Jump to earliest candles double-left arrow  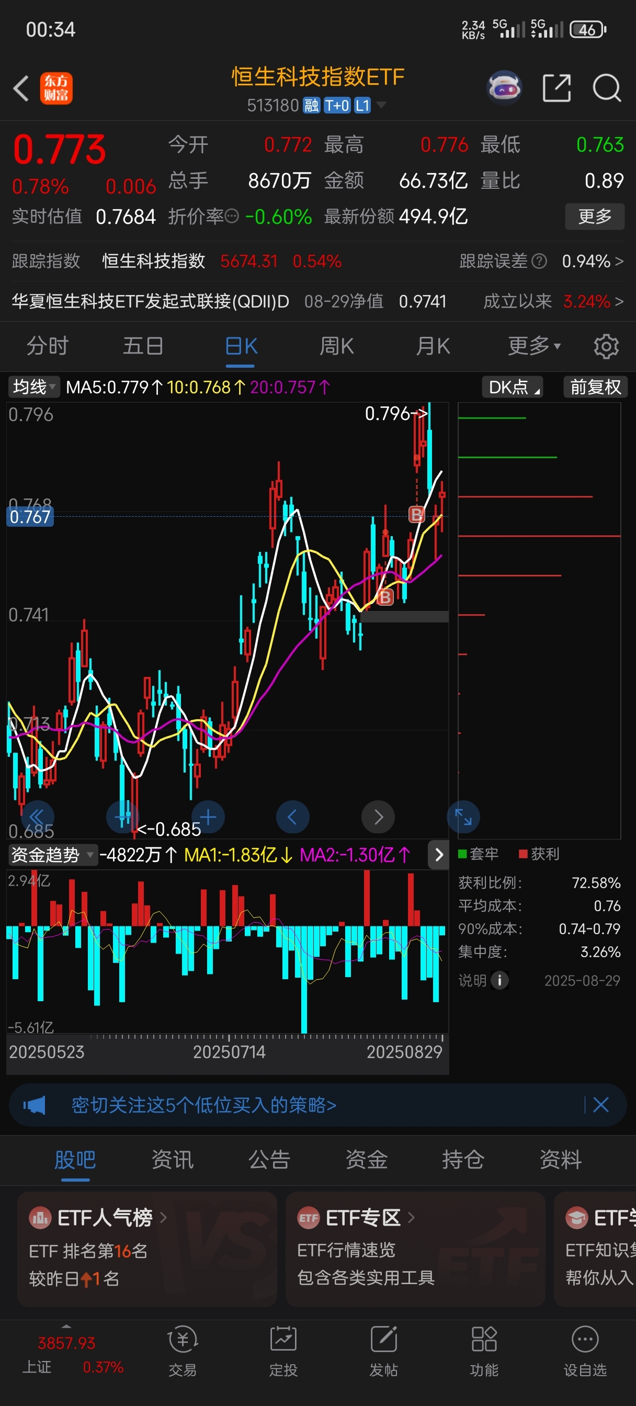pos(37,817)
